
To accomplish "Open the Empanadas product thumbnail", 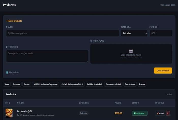I will 9,113.
